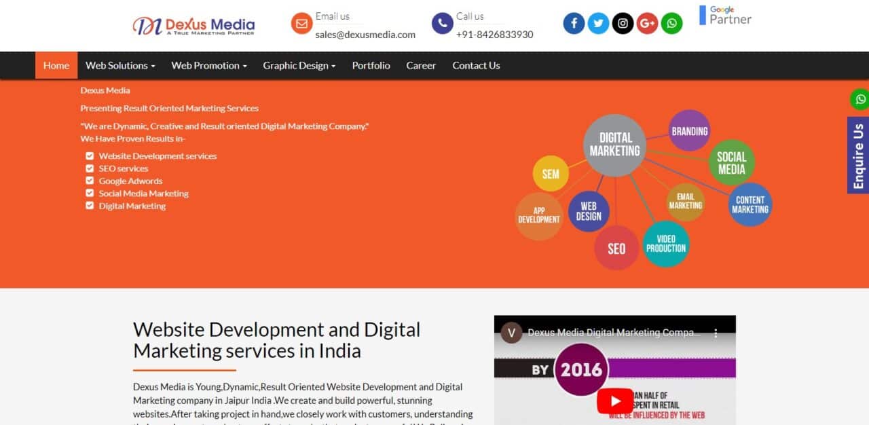
Task: Go to the Home menu item
Action: (x=56, y=65)
